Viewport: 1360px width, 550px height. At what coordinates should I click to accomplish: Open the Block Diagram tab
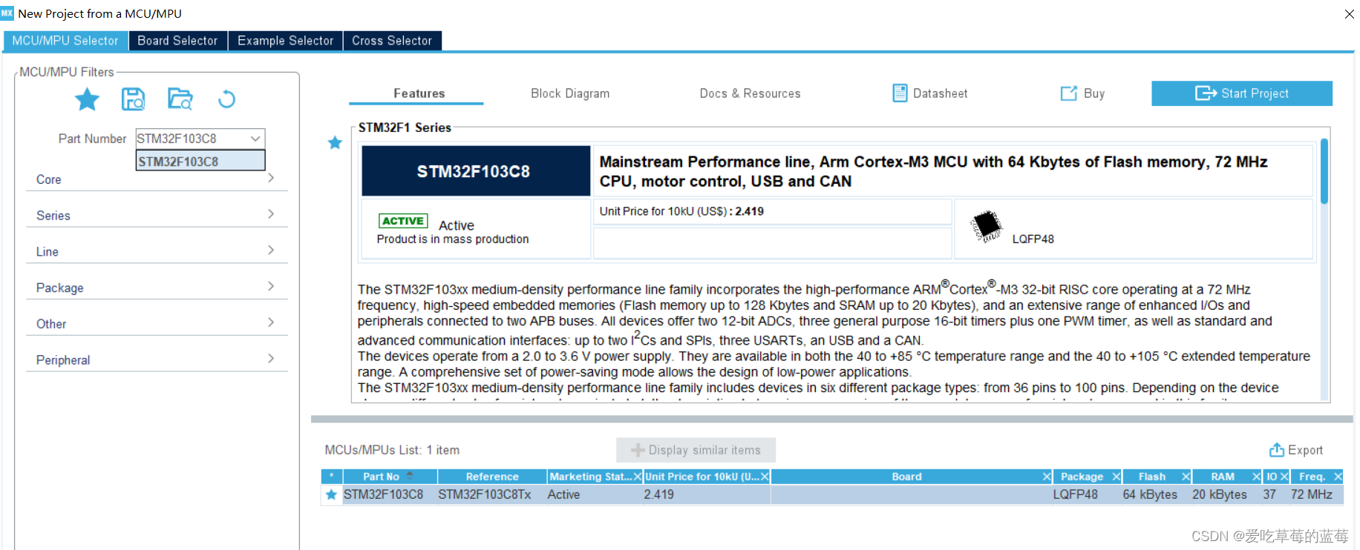coord(570,93)
